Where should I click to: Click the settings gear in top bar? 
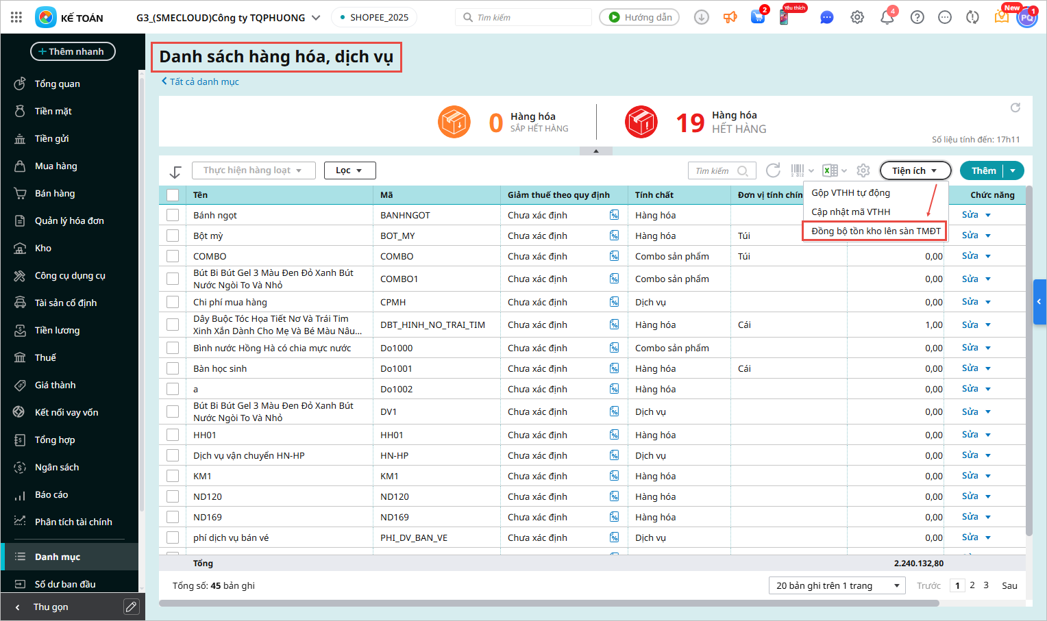[x=857, y=17]
